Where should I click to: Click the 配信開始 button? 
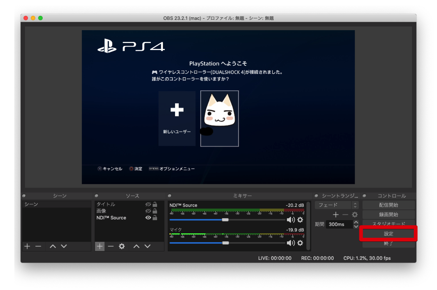tap(388, 205)
